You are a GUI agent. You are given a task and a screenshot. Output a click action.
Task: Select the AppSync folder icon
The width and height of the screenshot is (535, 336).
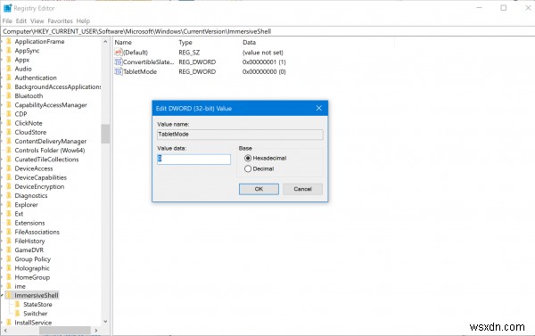click(x=9, y=51)
